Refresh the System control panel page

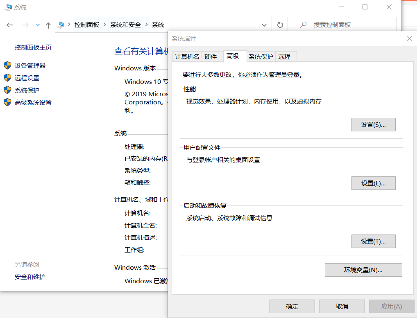pos(280,25)
